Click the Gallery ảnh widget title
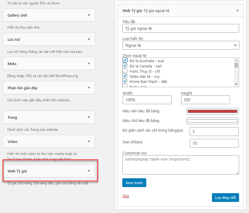Screen dimensions: 249x213 click(x=17, y=15)
